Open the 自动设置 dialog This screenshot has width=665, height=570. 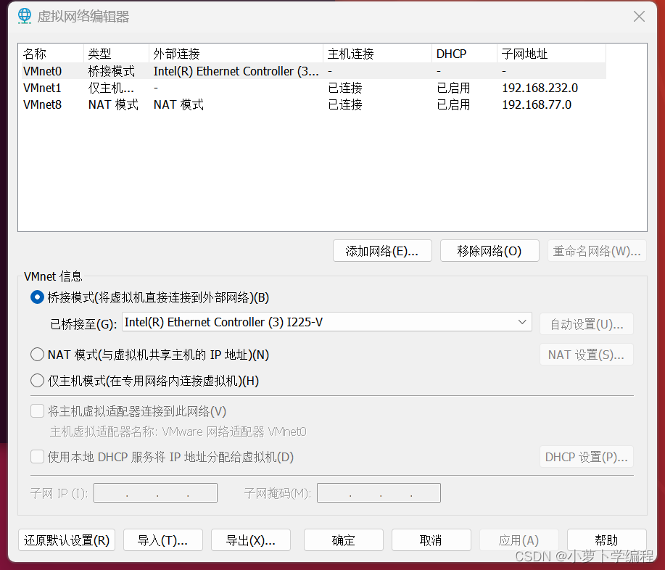coord(586,323)
